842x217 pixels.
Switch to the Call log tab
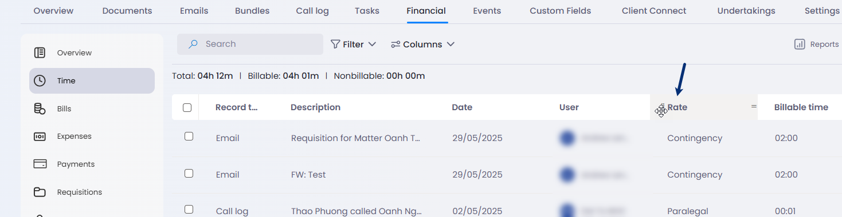pyautogui.click(x=312, y=11)
